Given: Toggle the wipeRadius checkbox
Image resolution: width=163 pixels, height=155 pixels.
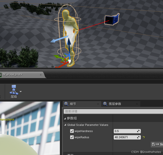Looking at the screenshot, I should (72, 137).
